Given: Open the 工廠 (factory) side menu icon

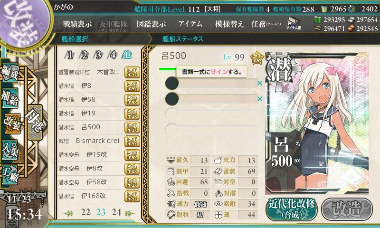Looking at the screenshot, I should (x=10, y=175).
